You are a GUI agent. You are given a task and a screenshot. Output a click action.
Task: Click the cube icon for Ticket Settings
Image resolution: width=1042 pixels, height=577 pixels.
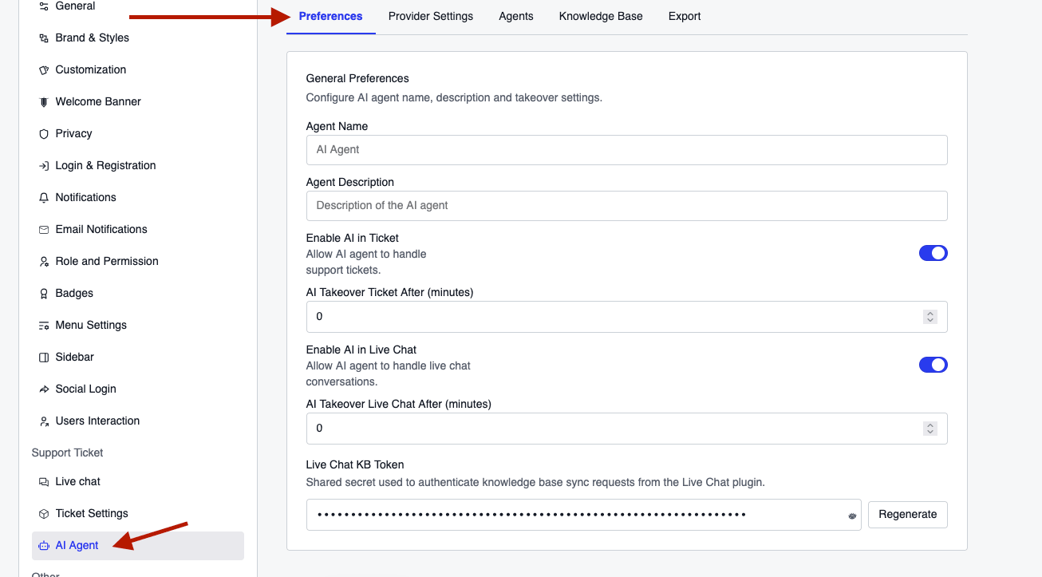(44, 514)
